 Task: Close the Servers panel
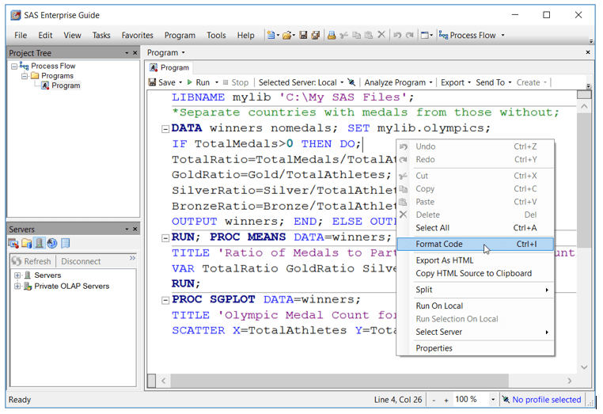[135, 229]
